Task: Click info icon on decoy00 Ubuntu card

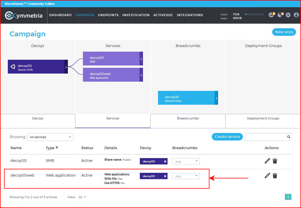Action: pos(66,67)
